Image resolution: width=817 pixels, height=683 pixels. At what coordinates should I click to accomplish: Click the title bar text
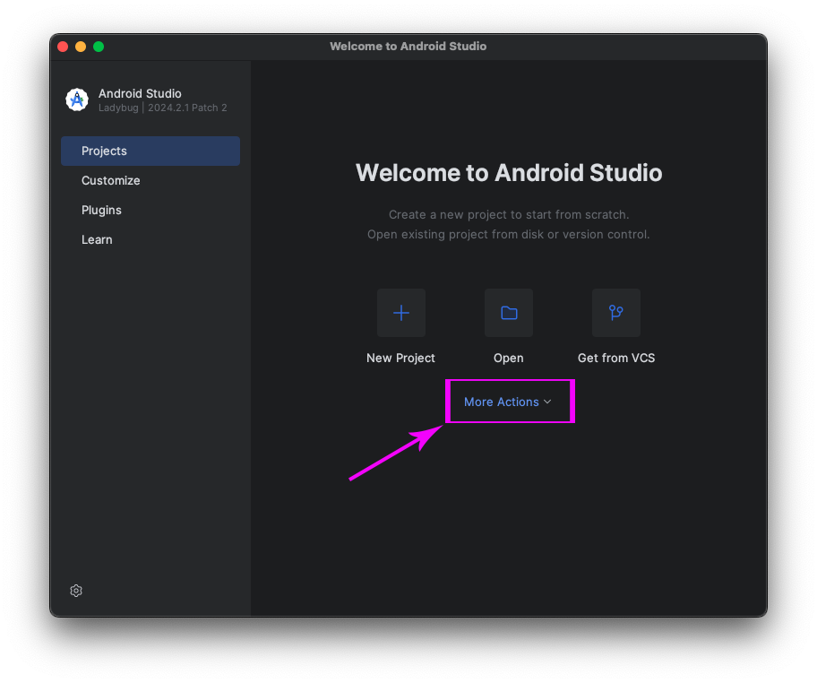pyautogui.click(x=408, y=47)
